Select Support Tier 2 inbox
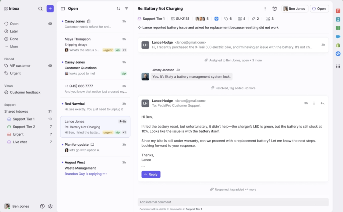The image size is (343, 212). point(24,127)
